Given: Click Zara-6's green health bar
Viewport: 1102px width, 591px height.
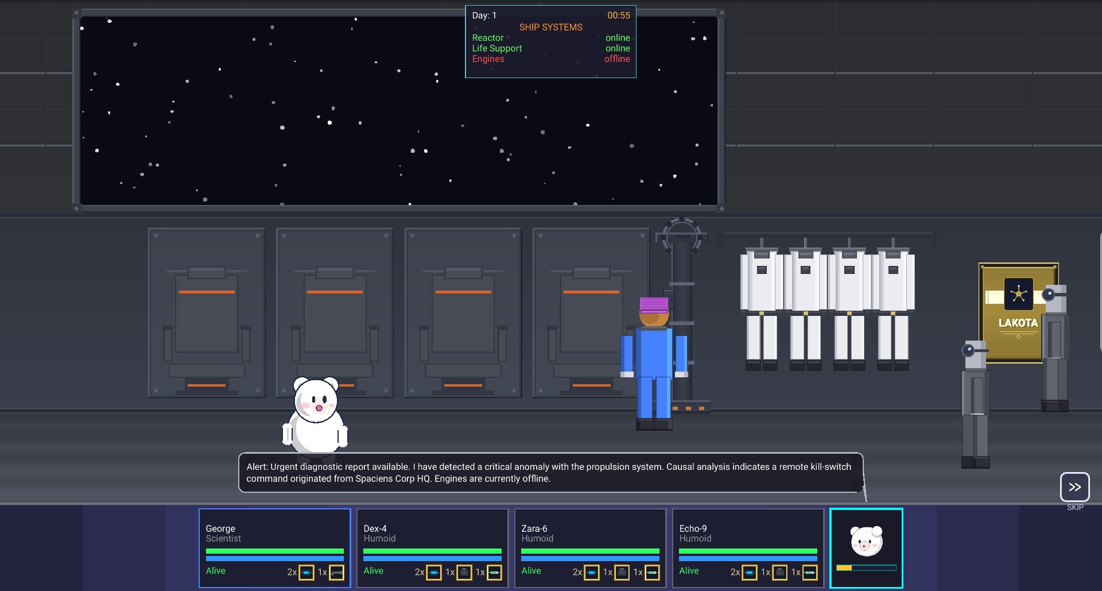Looking at the screenshot, I should tap(591, 551).
